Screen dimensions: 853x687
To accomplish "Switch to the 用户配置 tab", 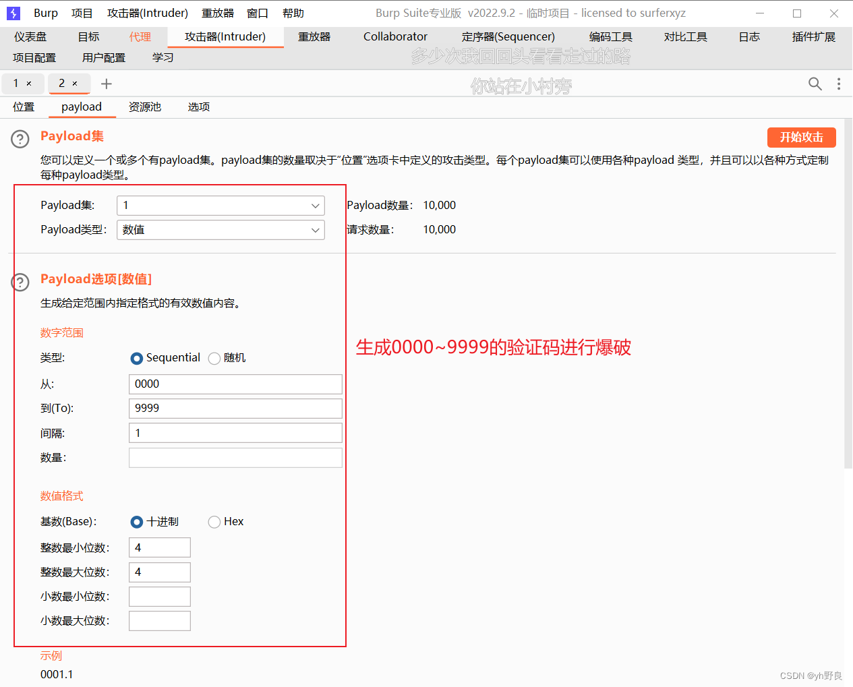I will 104,58.
